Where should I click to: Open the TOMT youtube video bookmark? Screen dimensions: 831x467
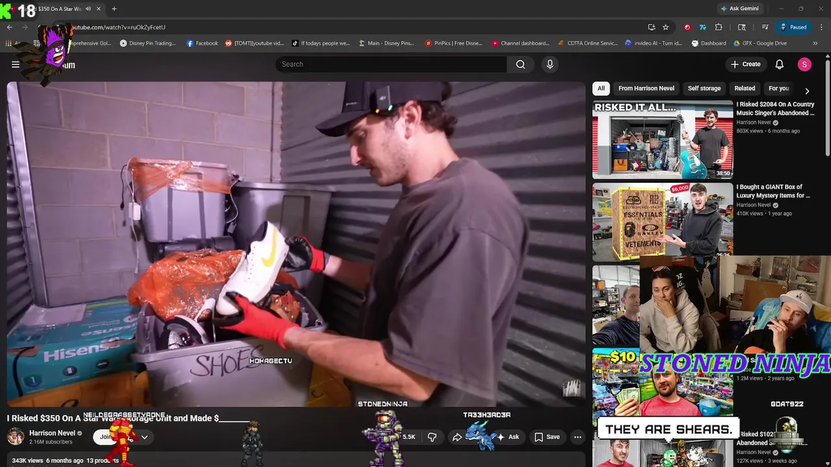pyautogui.click(x=254, y=43)
